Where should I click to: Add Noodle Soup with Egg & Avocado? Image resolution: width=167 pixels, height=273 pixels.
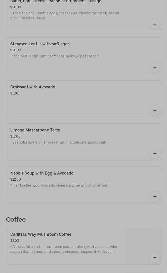point(155,196)
